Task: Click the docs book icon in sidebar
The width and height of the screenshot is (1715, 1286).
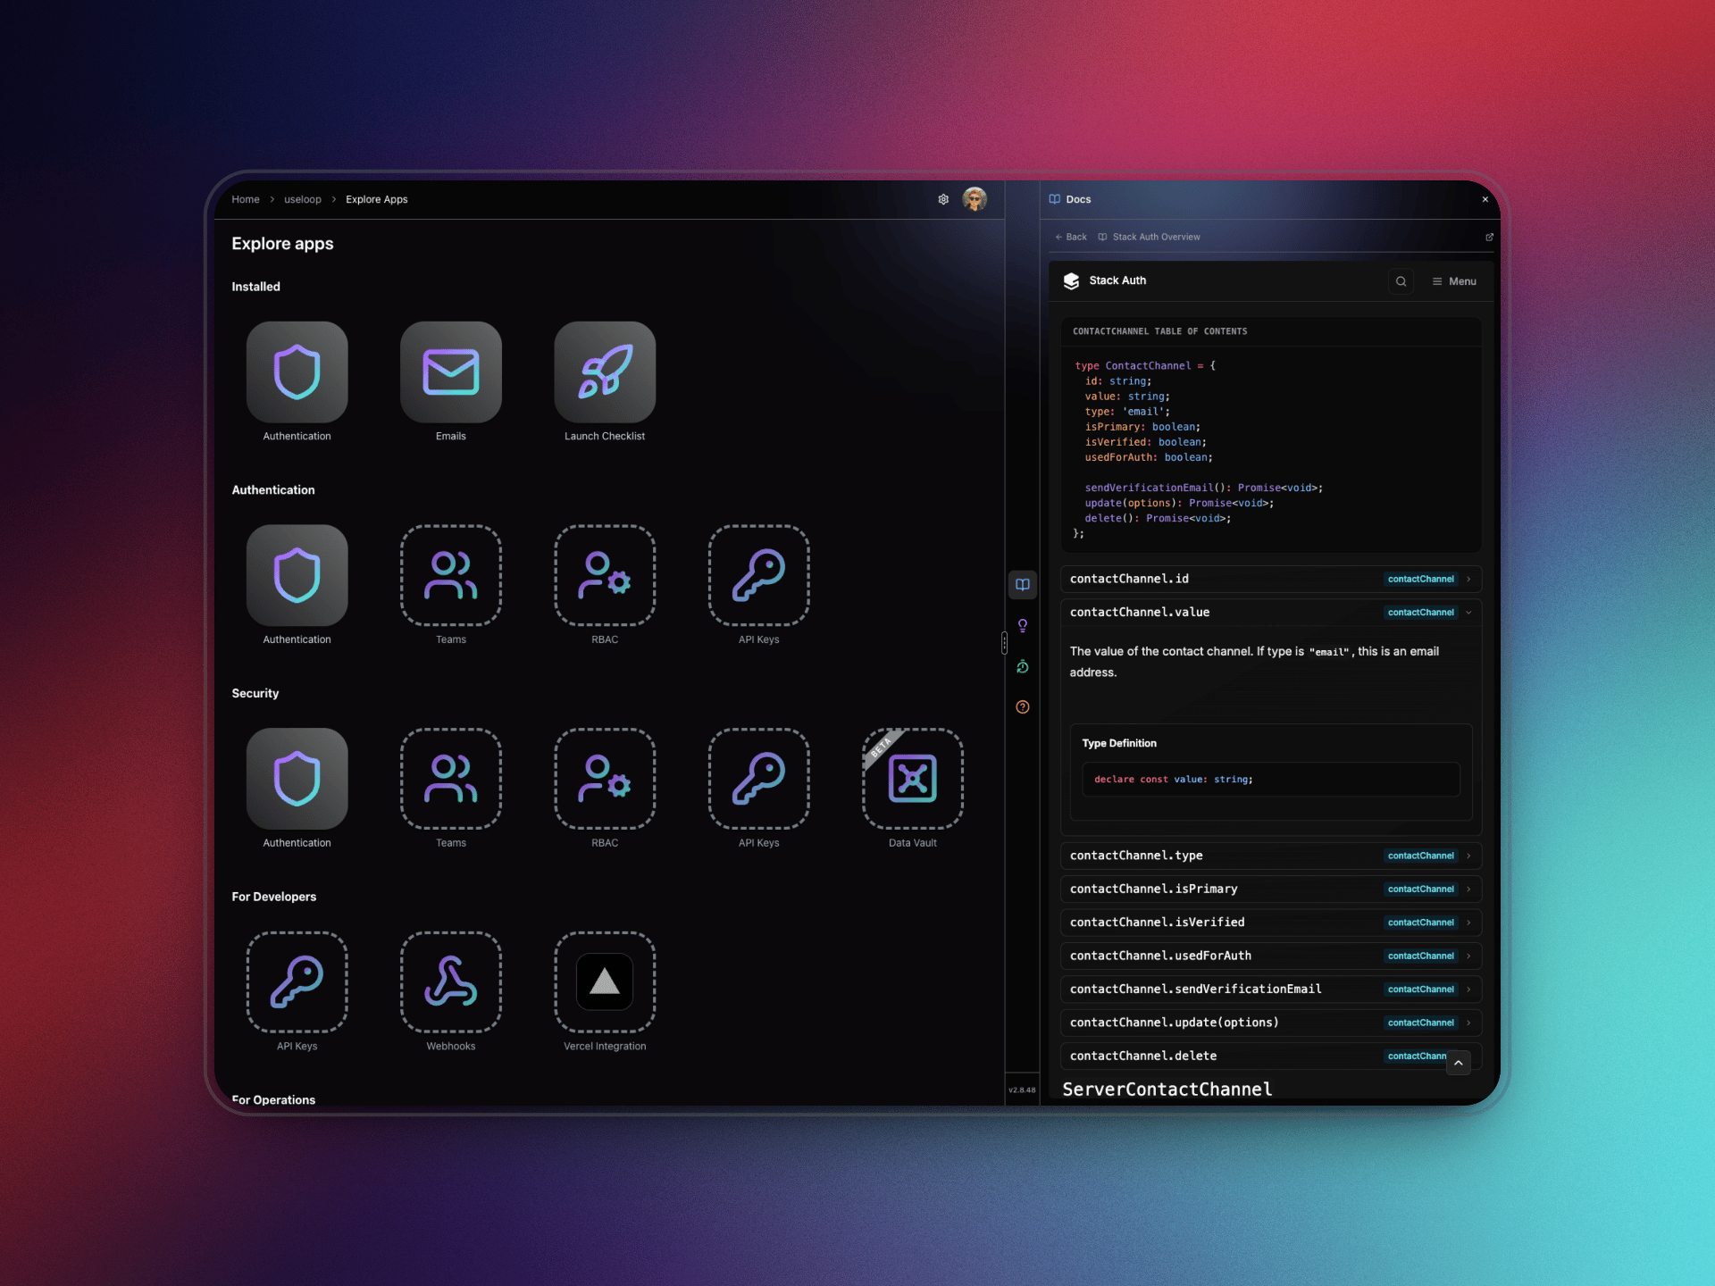Action: pyautogui.click(x=1023, y=585)
